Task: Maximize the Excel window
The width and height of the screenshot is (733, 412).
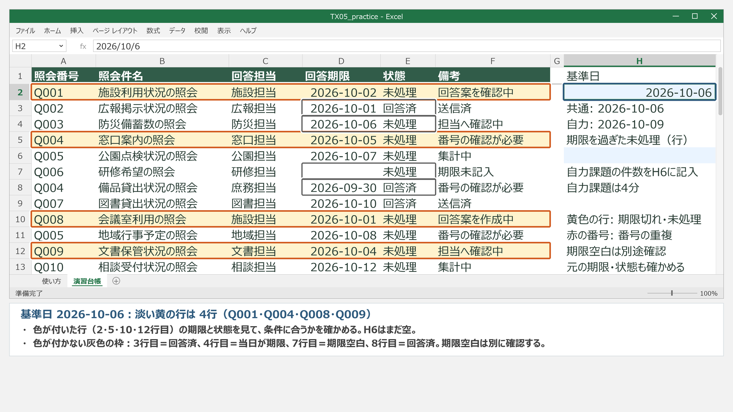Action: point(695,16)
